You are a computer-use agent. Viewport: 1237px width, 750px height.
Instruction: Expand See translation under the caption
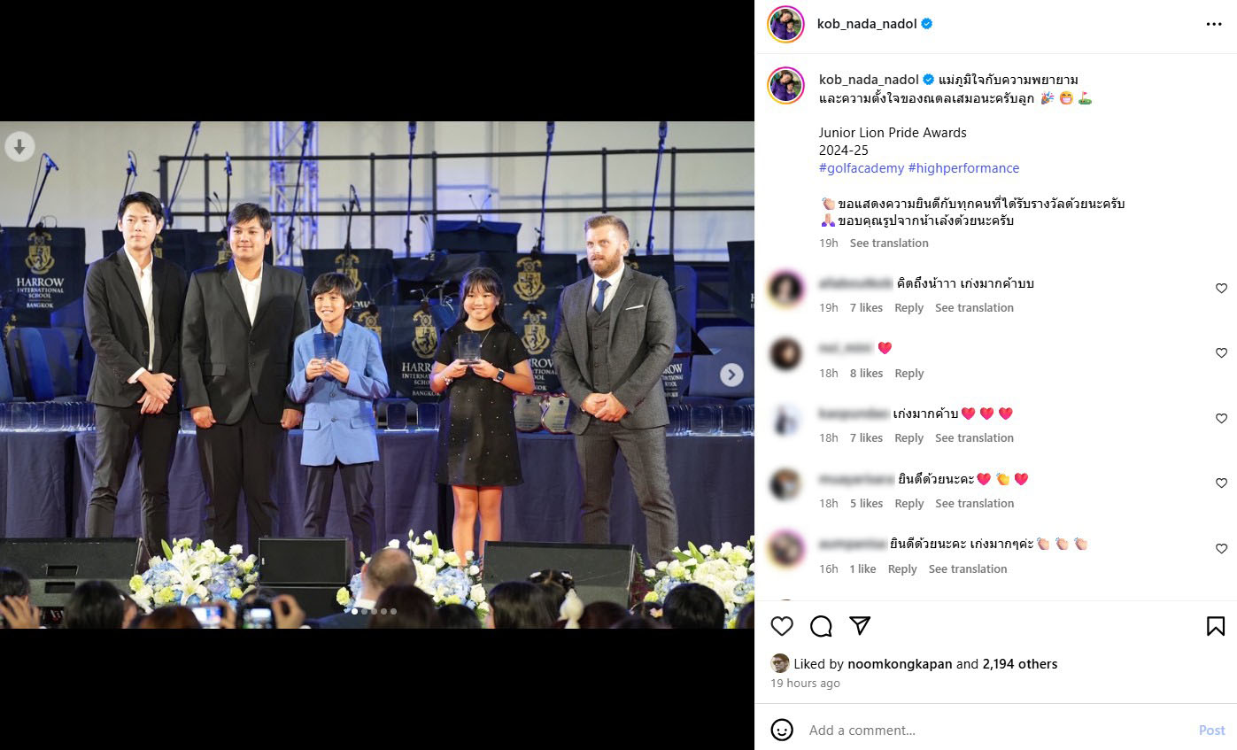[889, 243]
